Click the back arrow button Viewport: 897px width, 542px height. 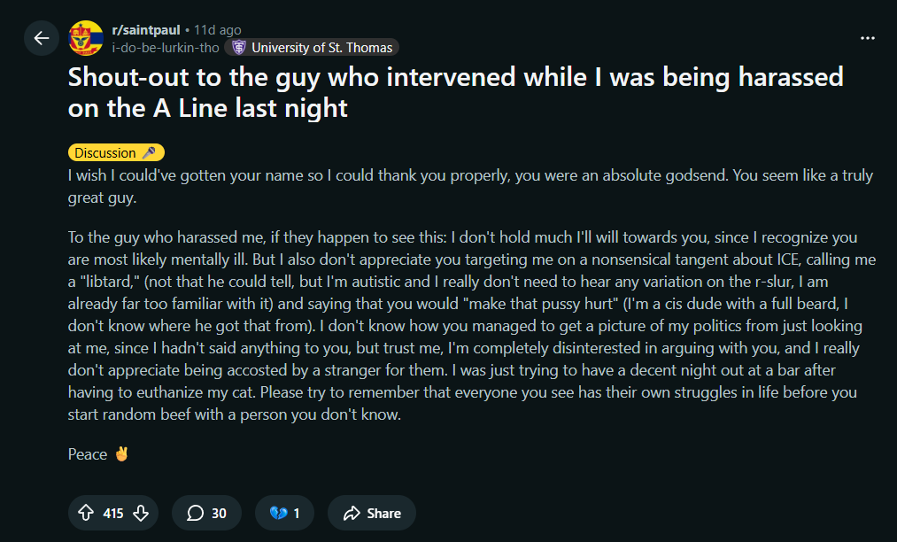41,38
